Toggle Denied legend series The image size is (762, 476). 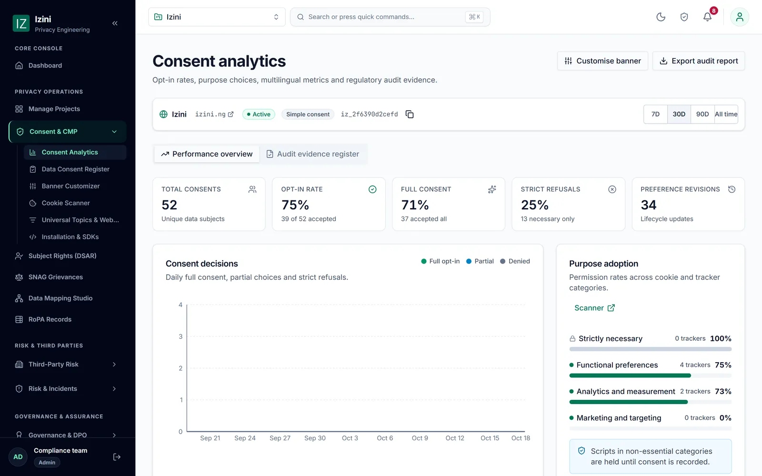click(x=515, y=261)
